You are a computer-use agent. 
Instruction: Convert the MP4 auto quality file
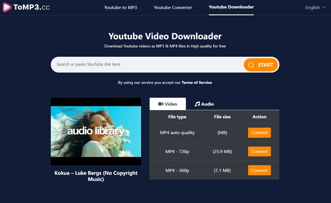tap(259, 133)
